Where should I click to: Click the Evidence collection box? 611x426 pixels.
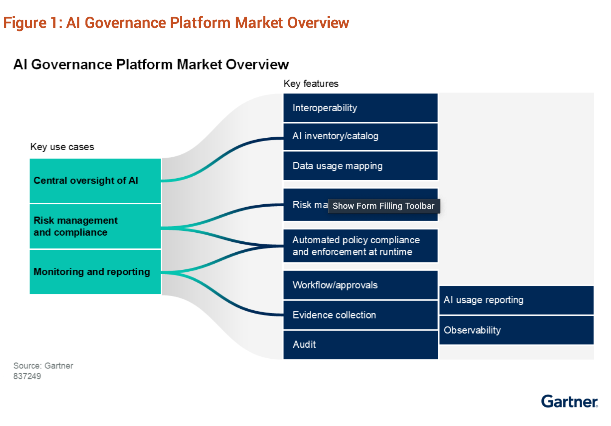coord(360,315)
